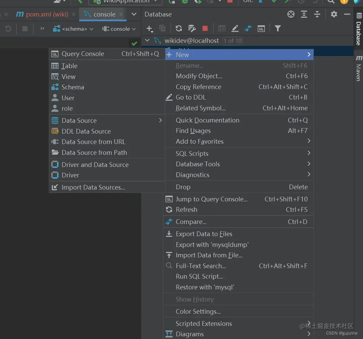This screenshot has height=339, width=363.
Task: Open the Database panel settings gear
Action: (x=334, y=14)
